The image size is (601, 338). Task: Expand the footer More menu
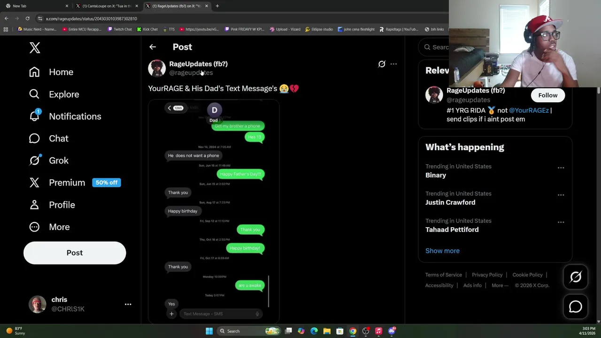coord(500,285)
